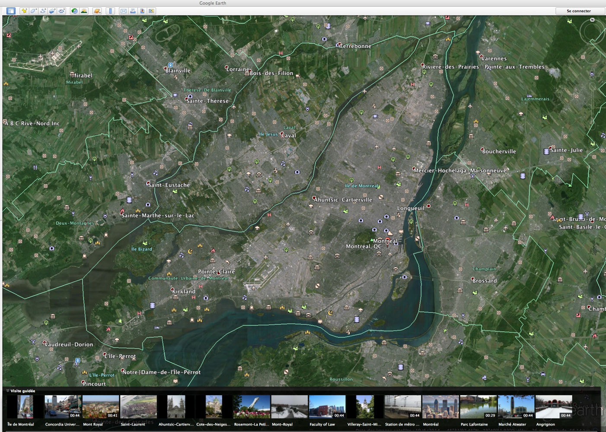Image resolution: width=606 pixels, height=432 pixels.
Task: Play the Concordia Univer... tour thumbnail
Action: (x=63, y=407)
